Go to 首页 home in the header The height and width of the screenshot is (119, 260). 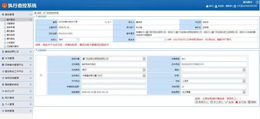[209, 6]
